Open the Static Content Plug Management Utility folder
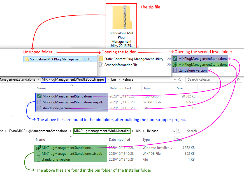Viewport: 244px width, 175px height. (x=134, y=59)
